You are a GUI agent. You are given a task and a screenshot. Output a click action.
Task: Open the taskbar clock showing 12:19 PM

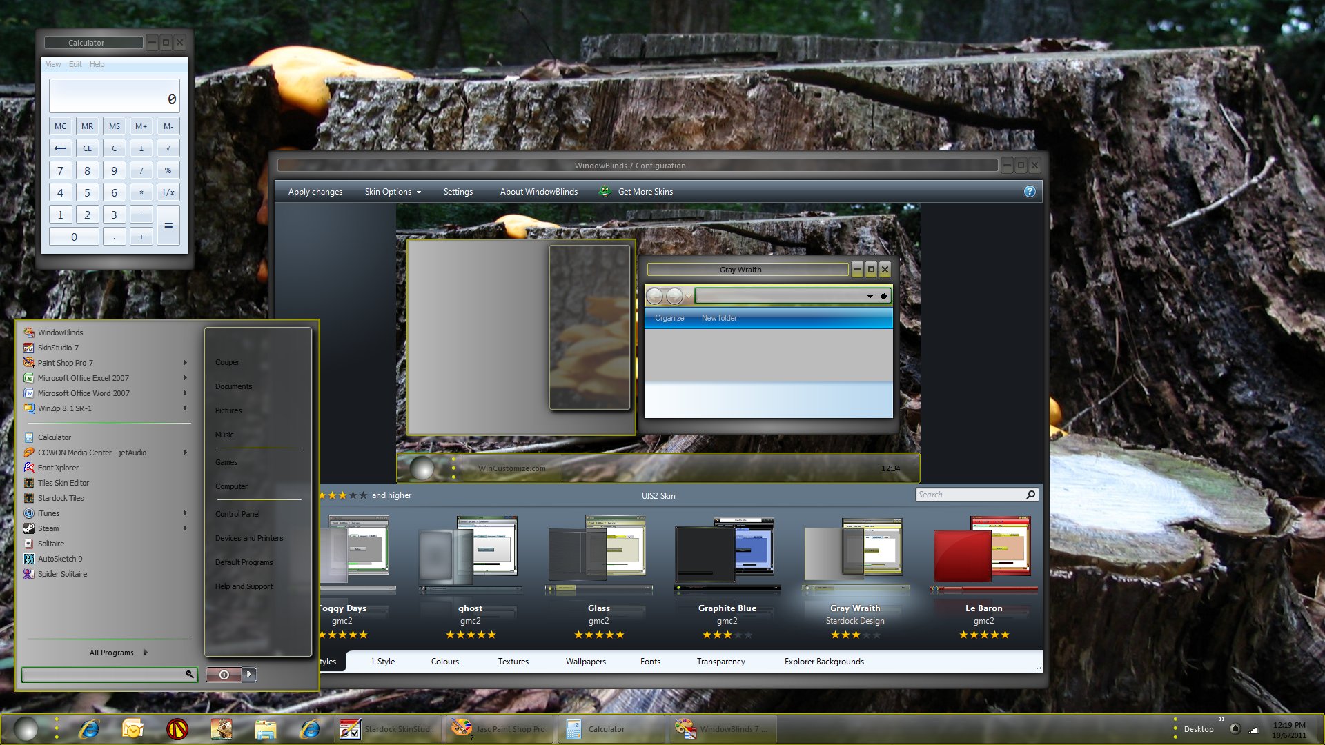pos(1289,730)
